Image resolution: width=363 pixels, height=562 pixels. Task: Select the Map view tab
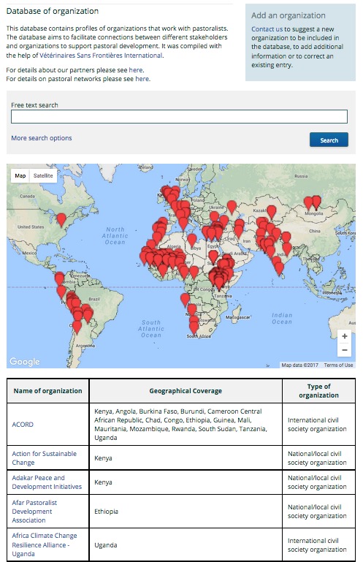click(20, 175)
